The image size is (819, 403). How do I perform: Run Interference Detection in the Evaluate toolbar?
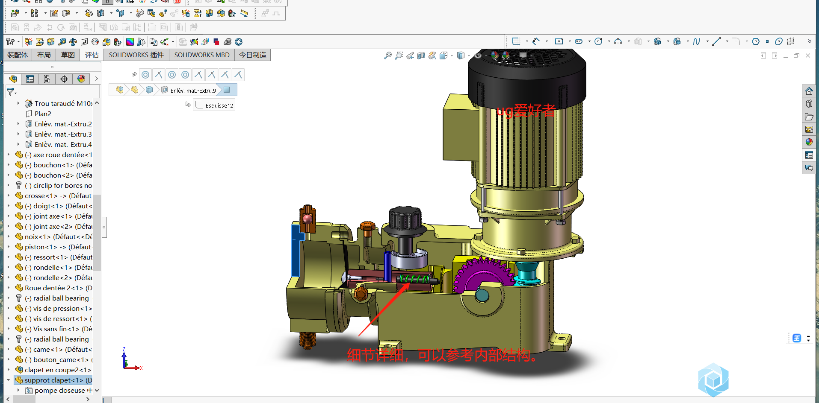pos(28,41)
